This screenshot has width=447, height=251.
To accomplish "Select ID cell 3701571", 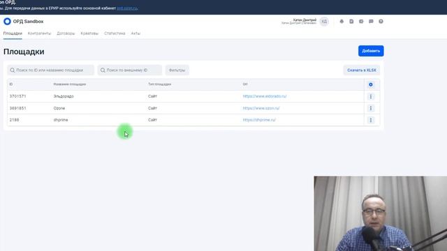I will tap(17, 96).
